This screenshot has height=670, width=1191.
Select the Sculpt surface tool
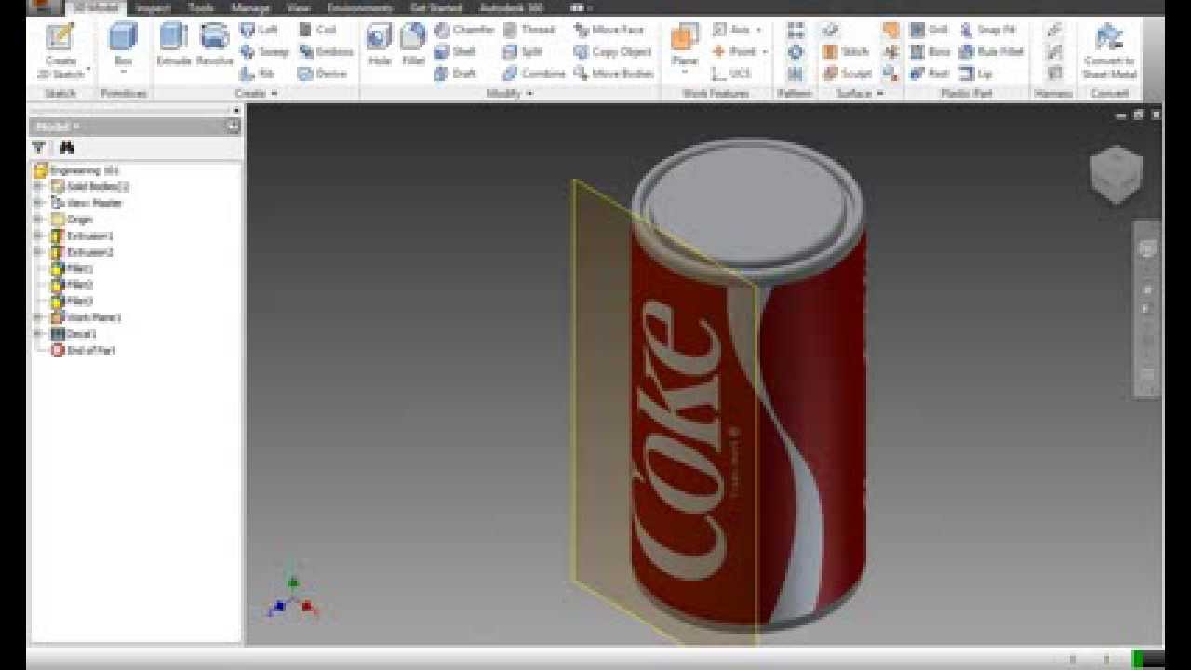click(848, 74)
